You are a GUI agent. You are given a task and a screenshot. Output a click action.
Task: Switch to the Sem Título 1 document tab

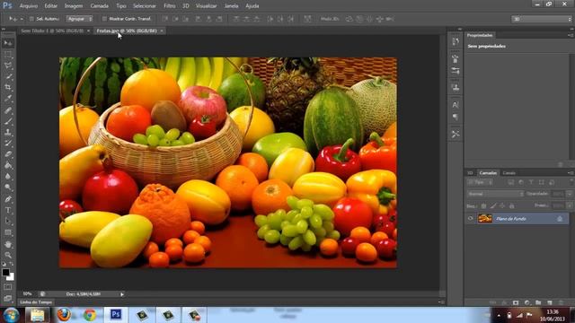tap(52, 31)
